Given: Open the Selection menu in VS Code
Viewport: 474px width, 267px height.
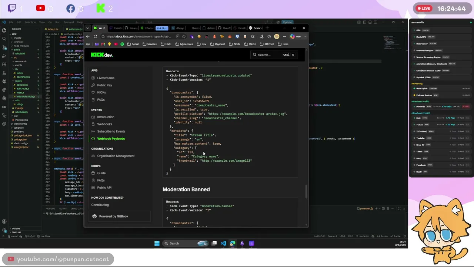Looking at the screenshot, I should click(30, 22).
